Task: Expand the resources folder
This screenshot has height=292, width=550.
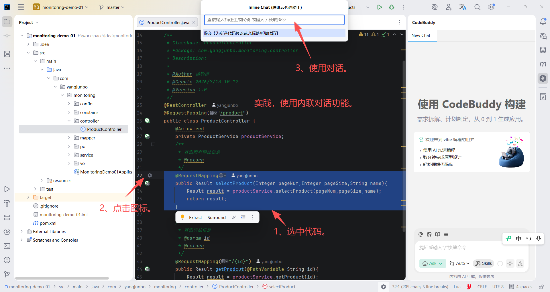Action: 42,180
